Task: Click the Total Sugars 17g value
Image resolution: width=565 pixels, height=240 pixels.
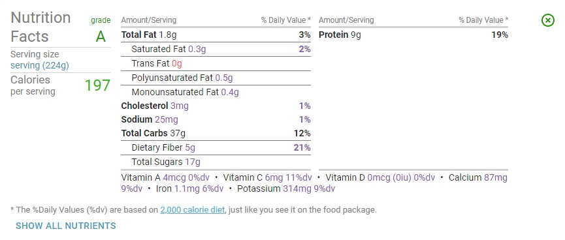Action: [x=193, y=162]
